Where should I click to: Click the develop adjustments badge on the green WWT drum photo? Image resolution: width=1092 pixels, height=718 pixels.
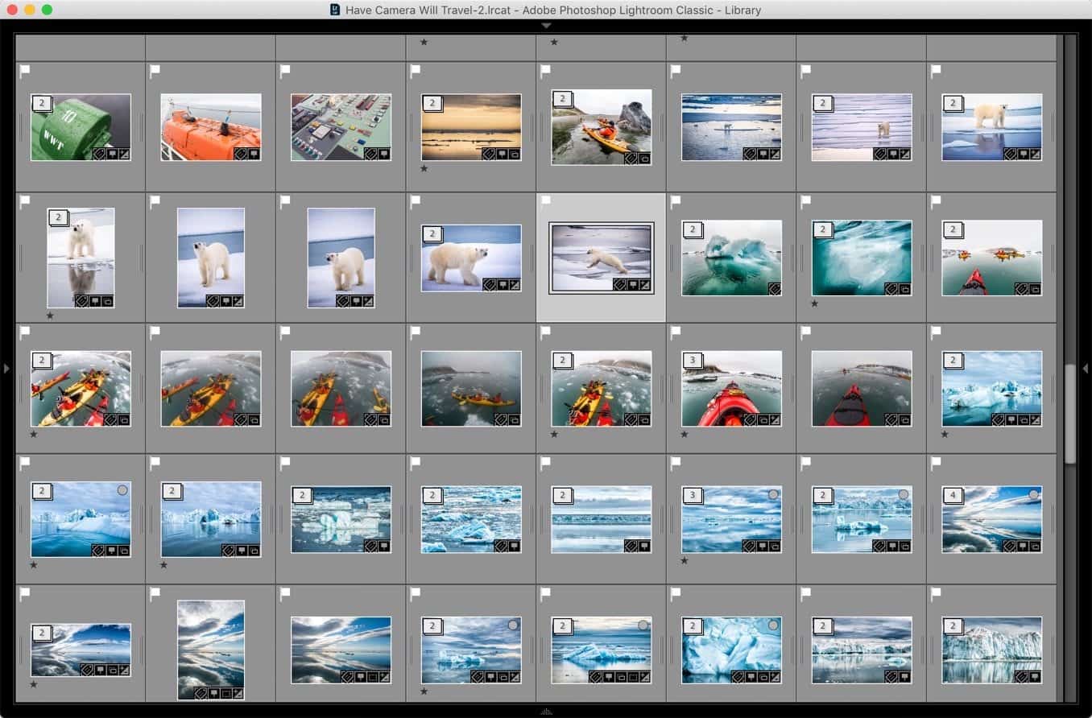tap(124, 154)
